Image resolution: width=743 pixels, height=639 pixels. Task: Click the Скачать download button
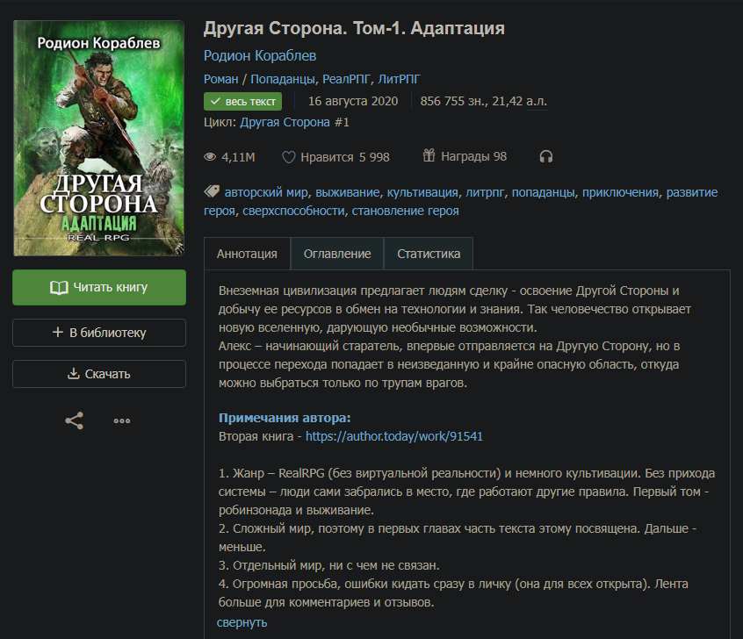(99, 374)
